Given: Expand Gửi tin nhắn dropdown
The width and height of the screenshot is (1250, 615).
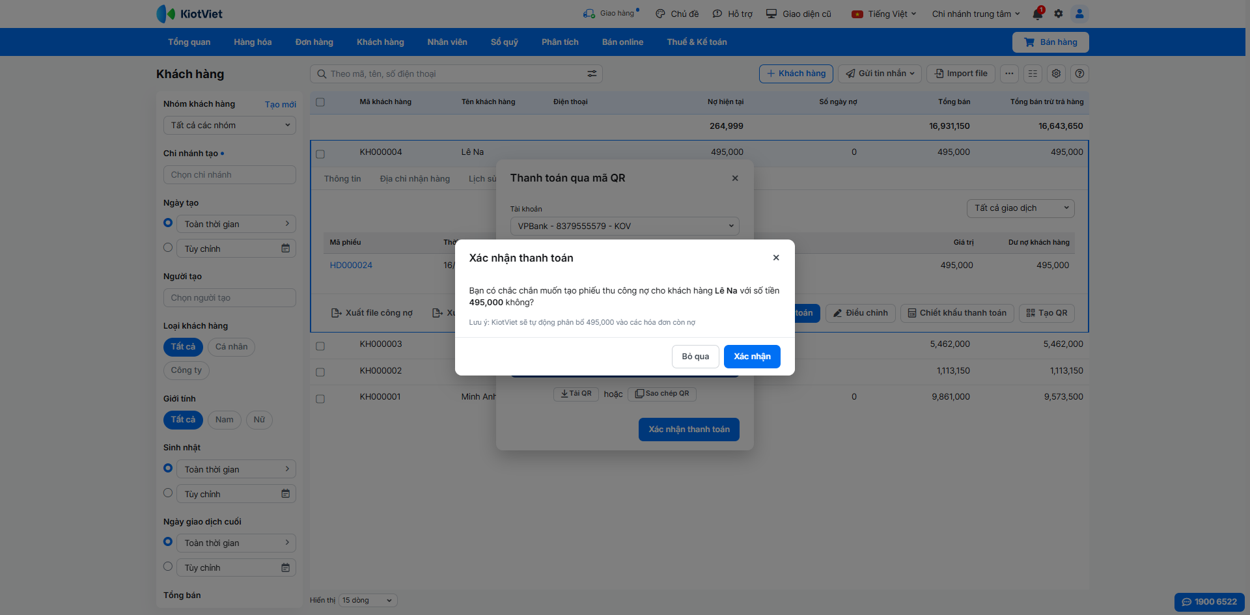Looking at the screenshot, I should (x=879, y=74).
